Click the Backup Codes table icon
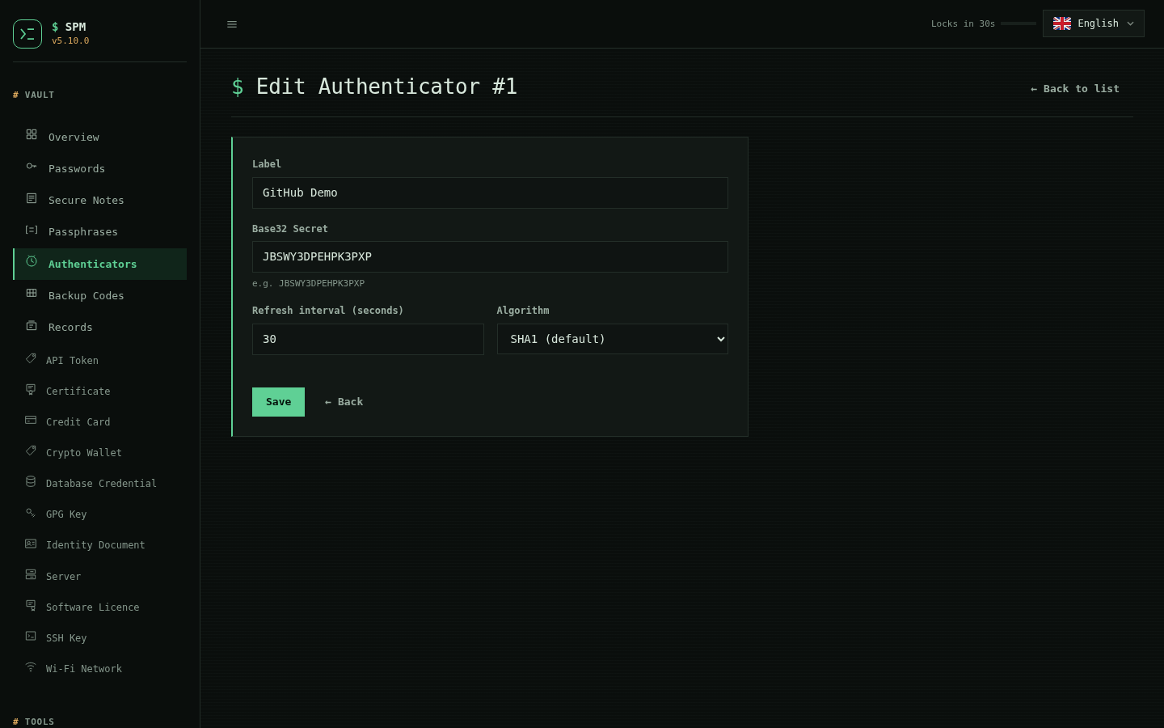Screen dimensions: 1164x728 [32, 293]
